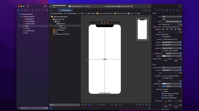The height and width of the screenshot is (111, 199).
Task: Enable Multiple Touch checkbox
Action: pyautogui.click(x=162, y=78)
